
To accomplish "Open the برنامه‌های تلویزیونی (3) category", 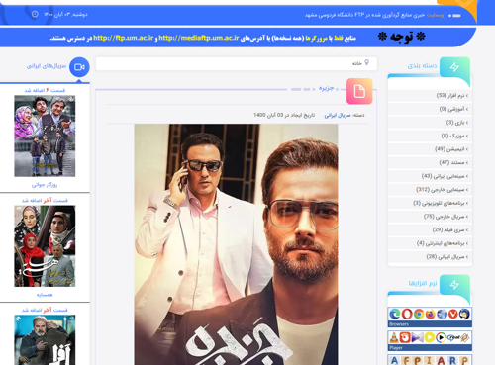I will pyautogui.click(x=430, y=203).
